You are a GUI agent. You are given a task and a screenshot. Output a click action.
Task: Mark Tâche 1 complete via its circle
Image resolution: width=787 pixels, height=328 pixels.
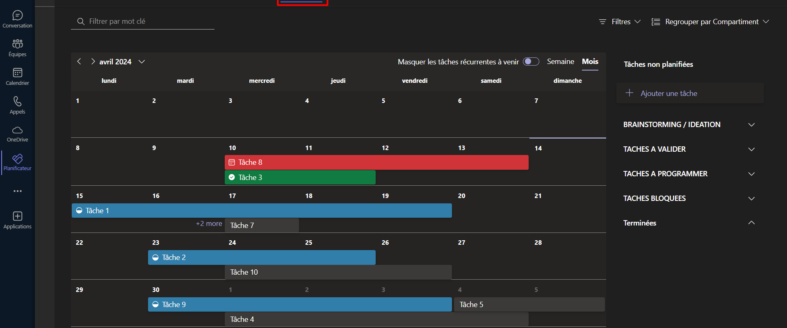click(79, 210)
